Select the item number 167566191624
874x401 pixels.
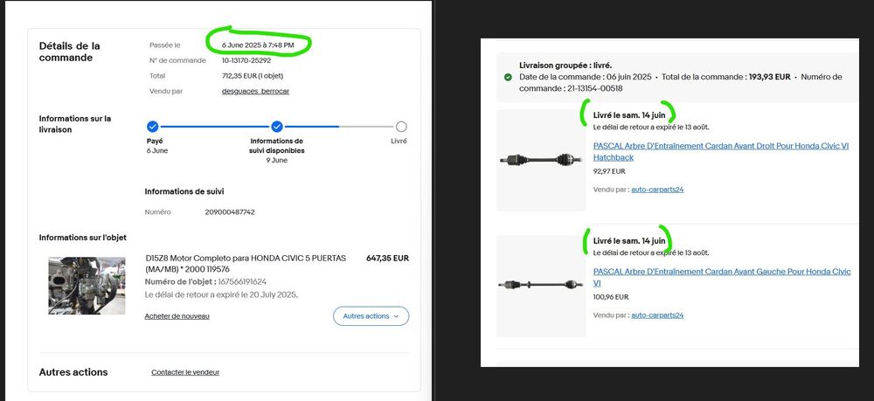click(242, 282)
